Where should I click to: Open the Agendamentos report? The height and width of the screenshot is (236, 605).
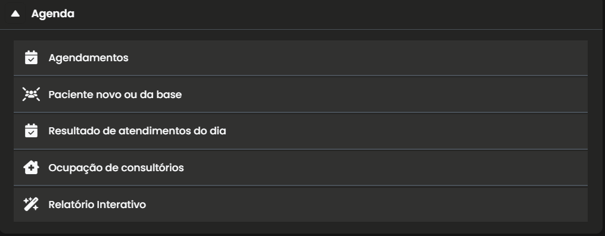(x=300, y=58)
